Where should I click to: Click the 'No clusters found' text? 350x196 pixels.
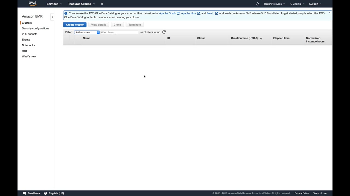pyautogui.click(x=150, y=32)
